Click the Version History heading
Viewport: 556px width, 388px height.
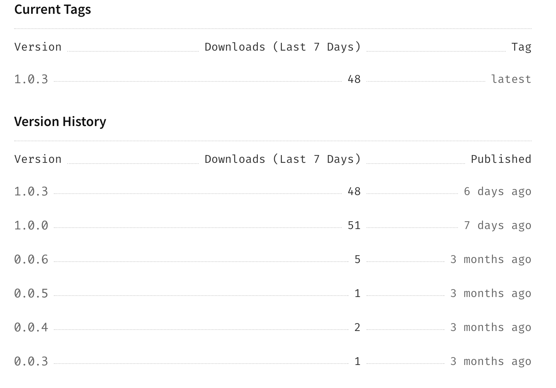coord(60,121)
